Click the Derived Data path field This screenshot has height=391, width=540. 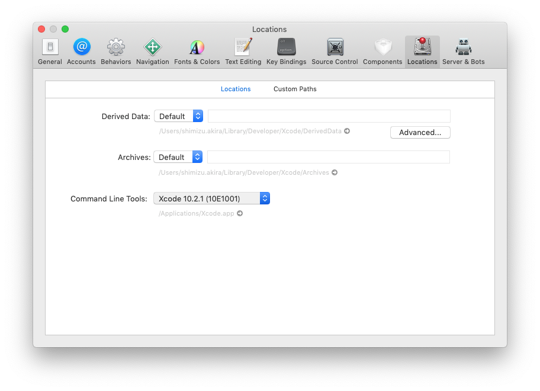point(329,116)
